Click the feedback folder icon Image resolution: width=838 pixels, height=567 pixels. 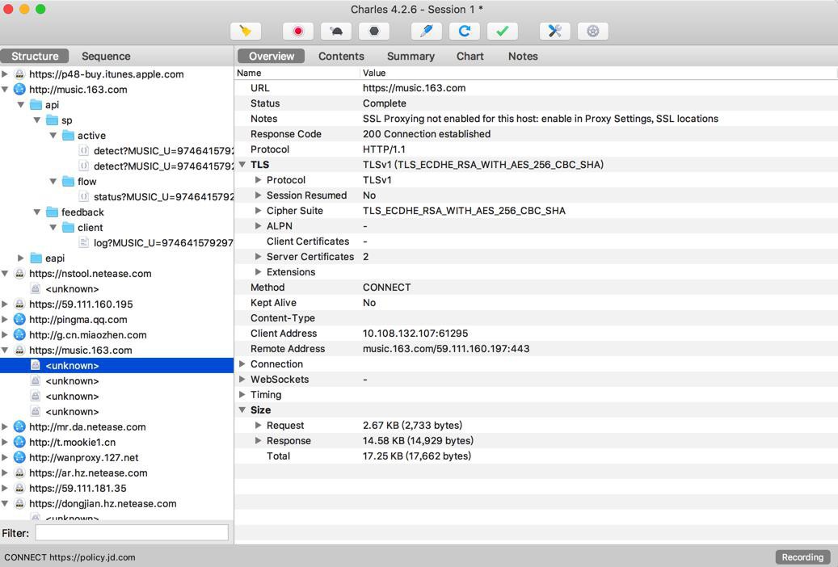(x=52, y=212)
